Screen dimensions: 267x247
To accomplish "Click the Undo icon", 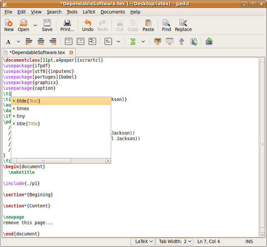I will click(x=87, y=25).
